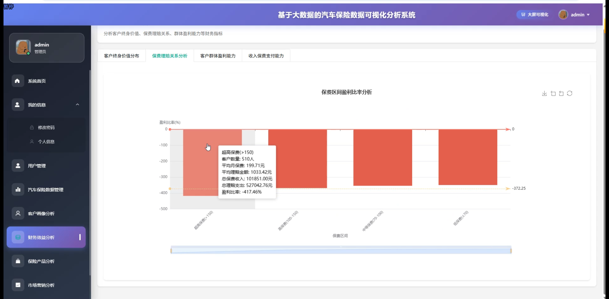Click the 超高保费(>150) bar in the chart
This screenshot has height=299, width=609.
(201, 163)
